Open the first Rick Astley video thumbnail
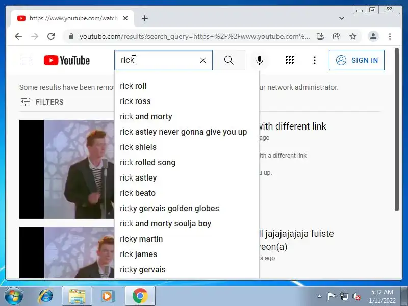This screenshot has width=408, height=306. pos(67,169)
